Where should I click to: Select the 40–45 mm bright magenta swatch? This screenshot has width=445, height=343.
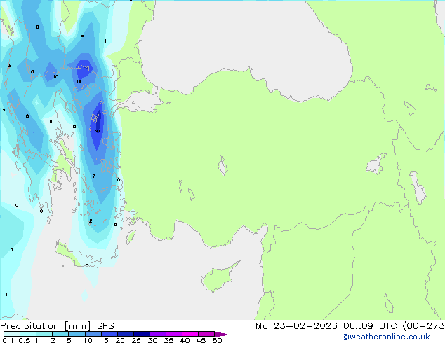(190, 334)
